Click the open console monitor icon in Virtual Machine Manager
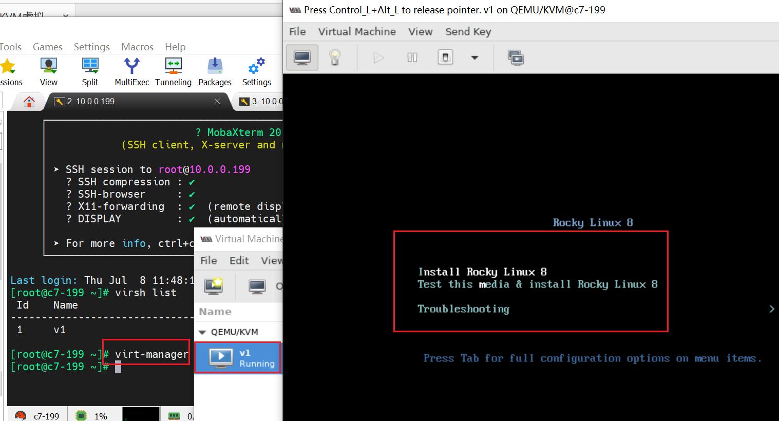Screen dimensions: 779x421 (x=257, y=286)
